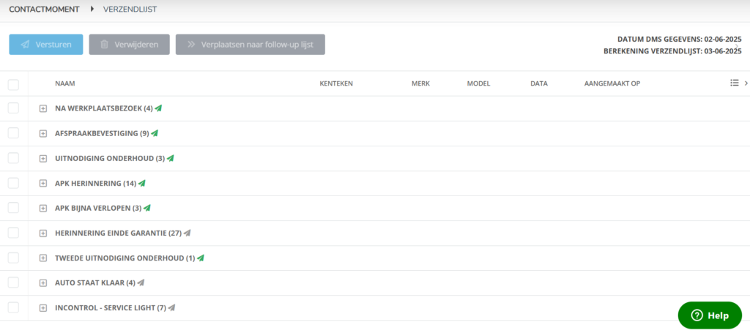Expand the TWEEDE UITNODIGING ONDERHOUD group
The height and width of the screenshot is (333, 750).
click(43, 258)
